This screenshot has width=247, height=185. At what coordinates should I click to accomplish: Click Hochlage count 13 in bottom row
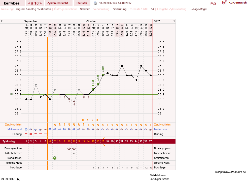pyautogui.click(x=151, y=168)
